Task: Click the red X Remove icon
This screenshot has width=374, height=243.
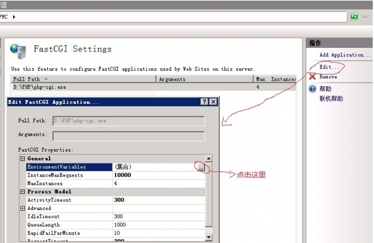Action: click(x=312, y=76)
